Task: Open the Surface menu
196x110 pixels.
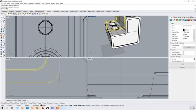Action: pyautogui.click(x=17, y=3)
